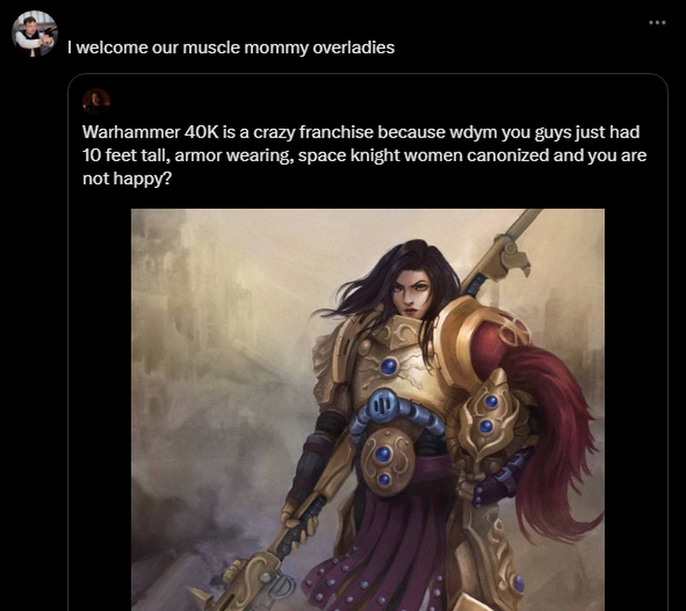Open the tweet author's profile picture
This screenshot has height=611, width=686.
34,33
